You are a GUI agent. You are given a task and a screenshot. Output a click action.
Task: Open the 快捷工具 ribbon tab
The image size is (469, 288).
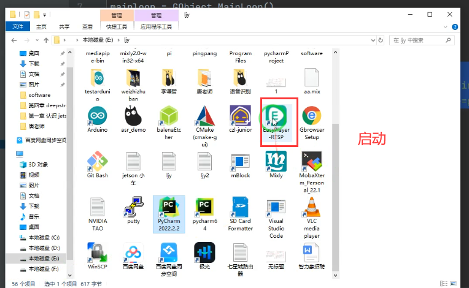[117, 26]
